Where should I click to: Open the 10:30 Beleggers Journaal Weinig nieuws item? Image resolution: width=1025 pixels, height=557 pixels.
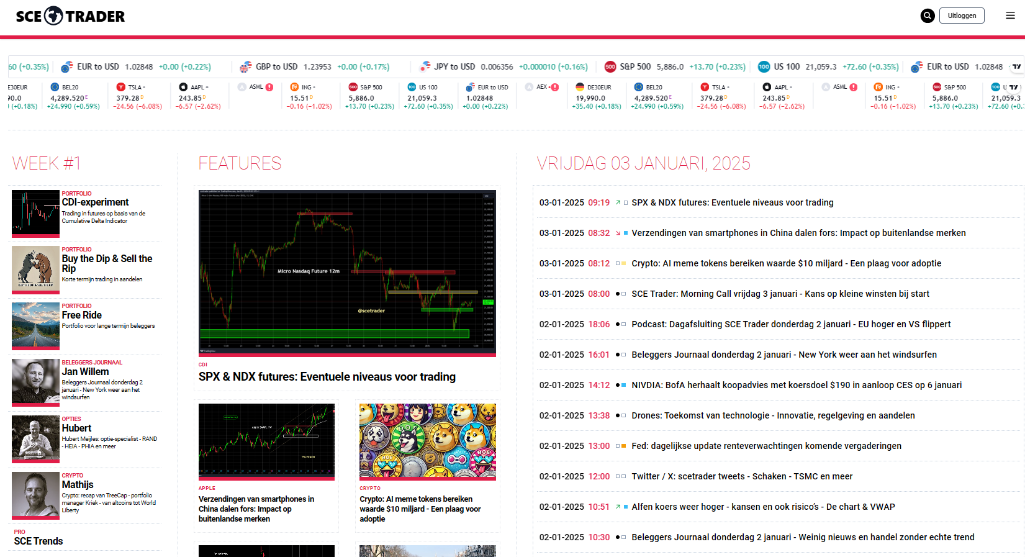pyautogui.click(x=803, y=537)
